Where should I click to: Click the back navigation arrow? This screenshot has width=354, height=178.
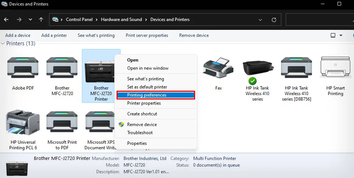click(x=7, y=20)
